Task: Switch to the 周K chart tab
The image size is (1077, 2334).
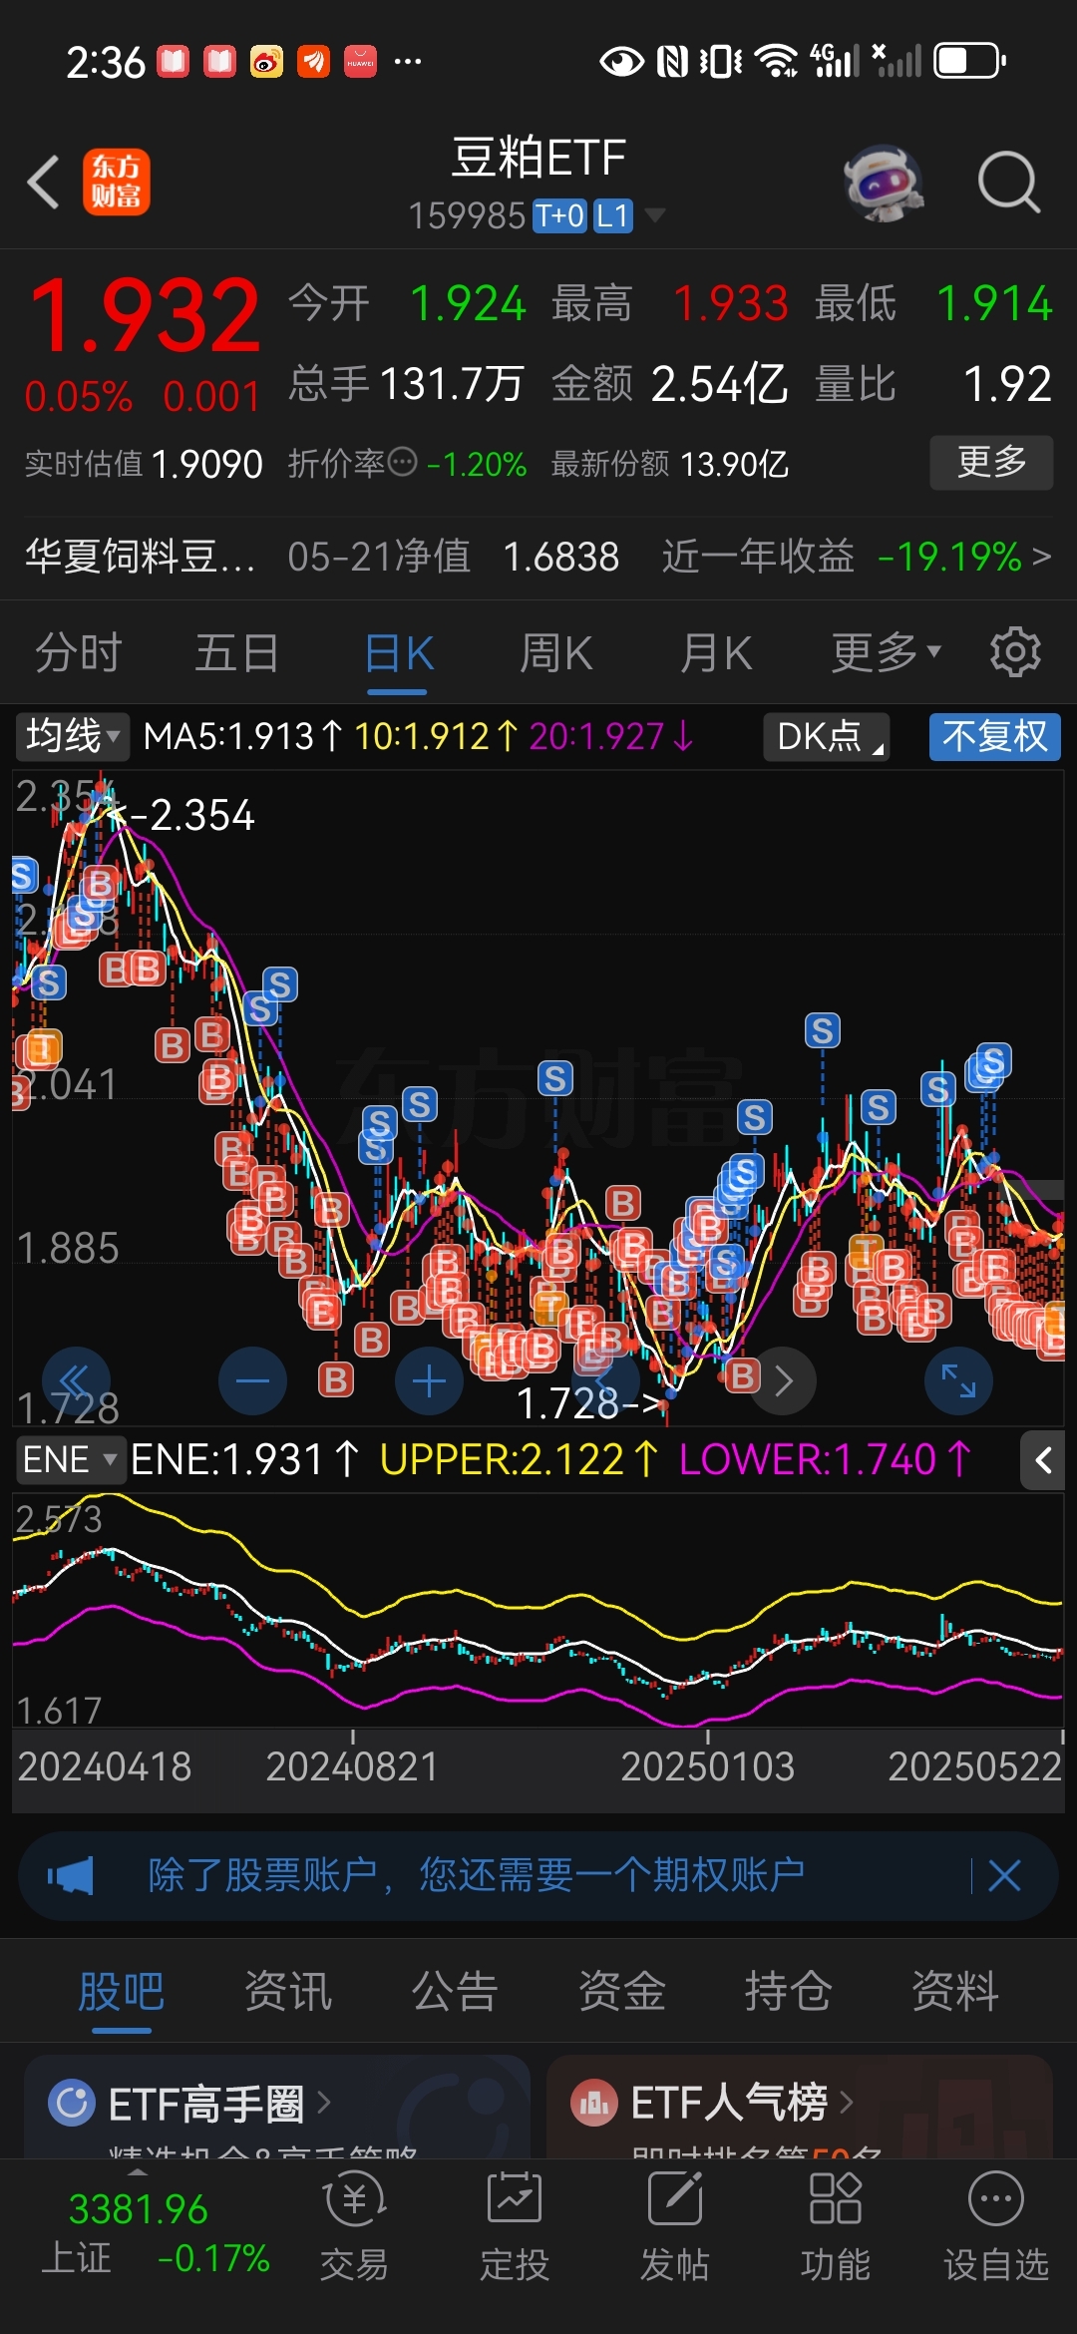Action: [556, 654]
